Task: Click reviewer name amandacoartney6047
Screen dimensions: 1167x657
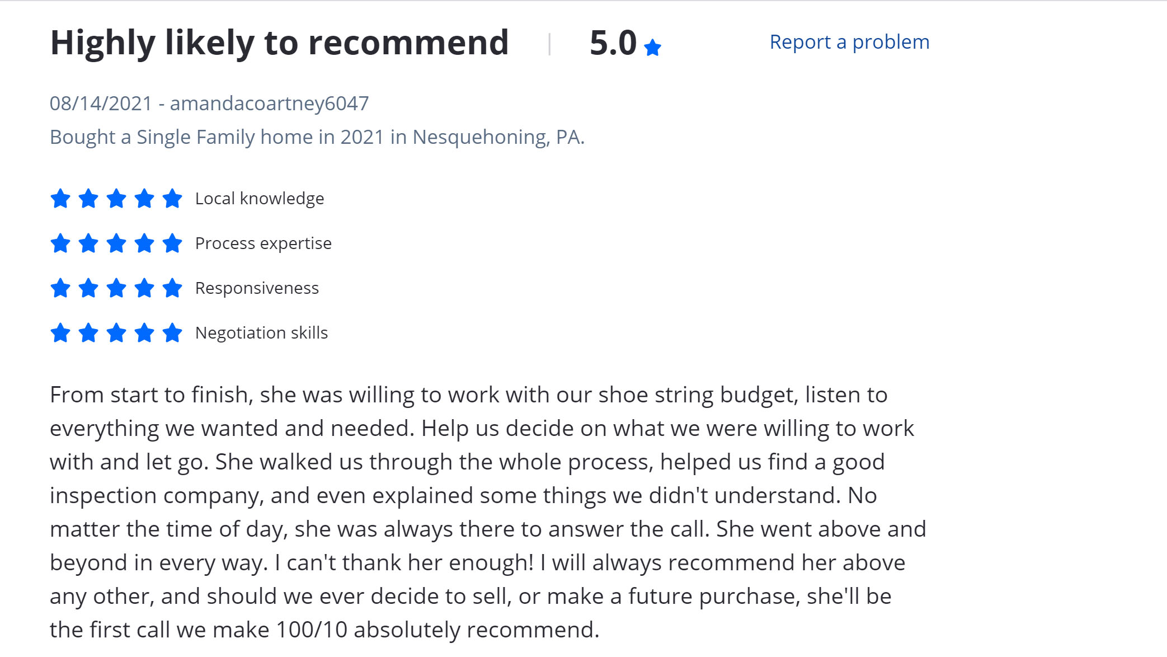Action: click(x=269, y=104)
